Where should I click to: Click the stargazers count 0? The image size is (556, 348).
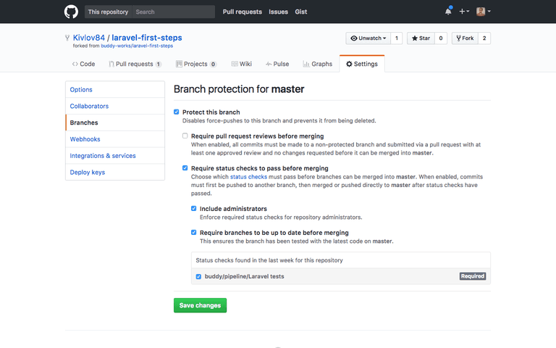pos(441,38)
